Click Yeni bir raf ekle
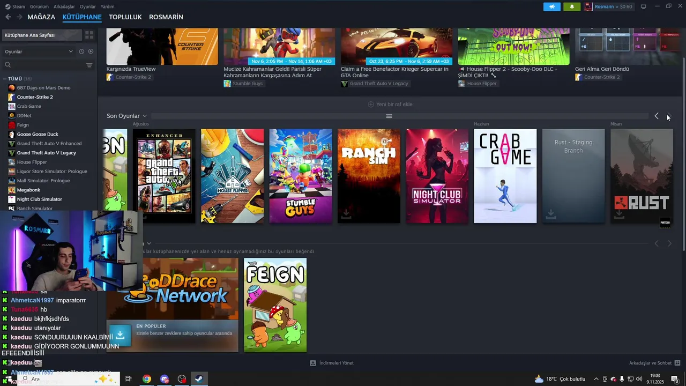 [x=390, y=105]
